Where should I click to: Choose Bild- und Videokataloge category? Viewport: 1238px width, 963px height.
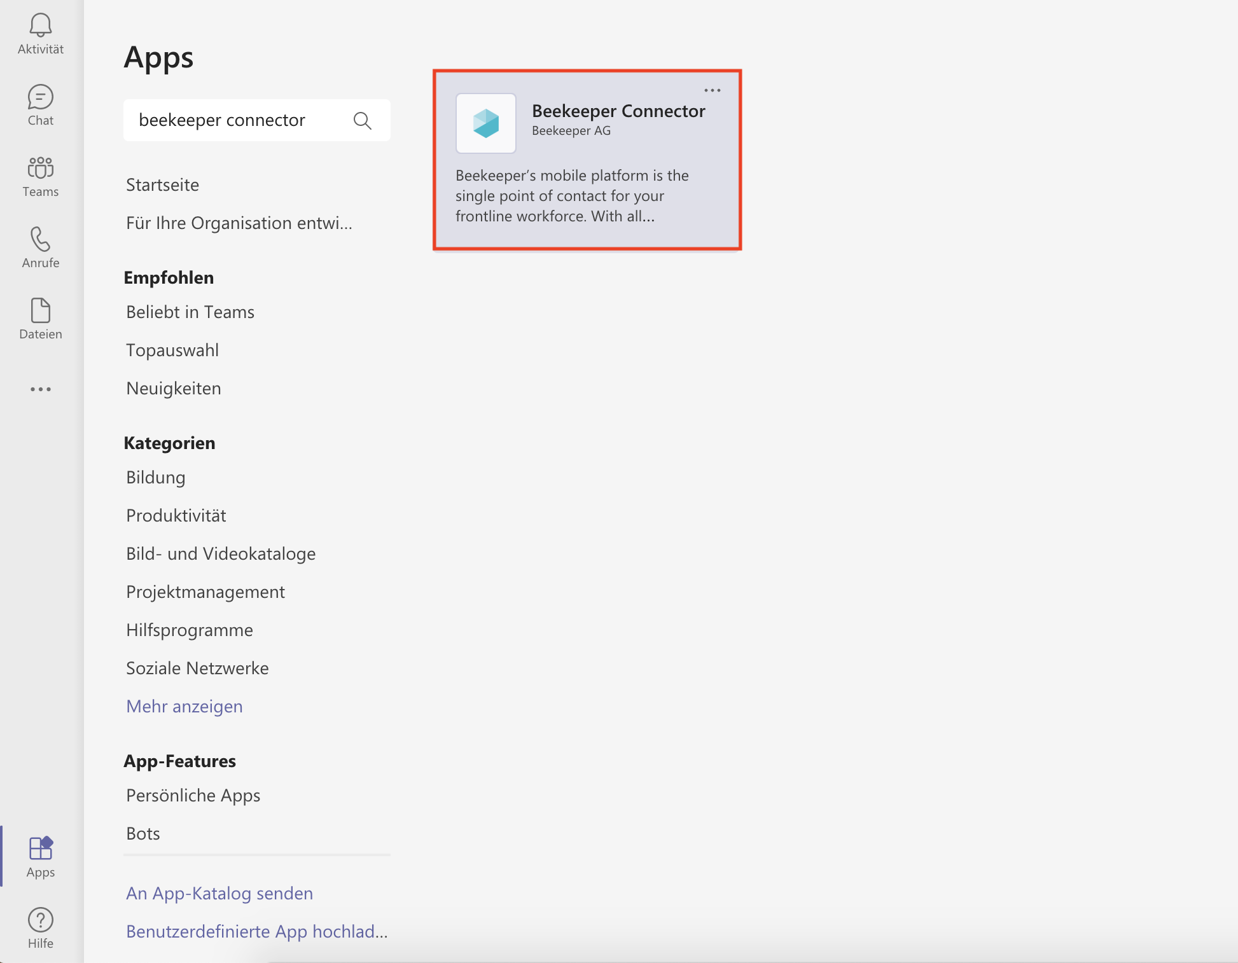point(221,553)
